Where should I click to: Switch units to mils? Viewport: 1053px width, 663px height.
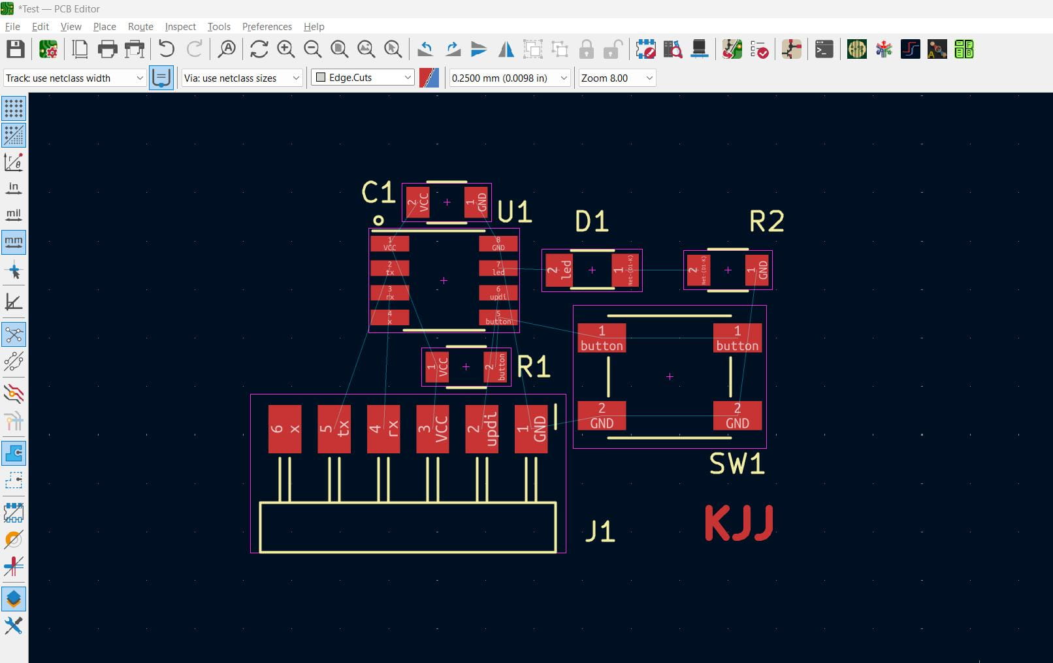pos(13,215)
